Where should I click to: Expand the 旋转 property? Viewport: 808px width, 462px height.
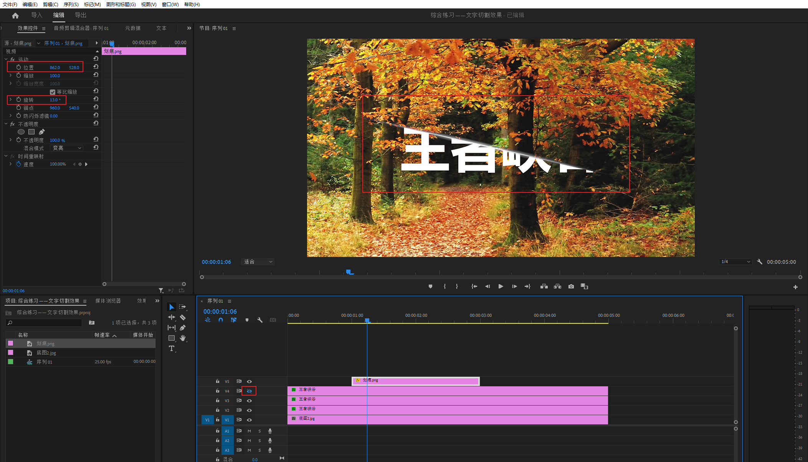tap(10, 99)
